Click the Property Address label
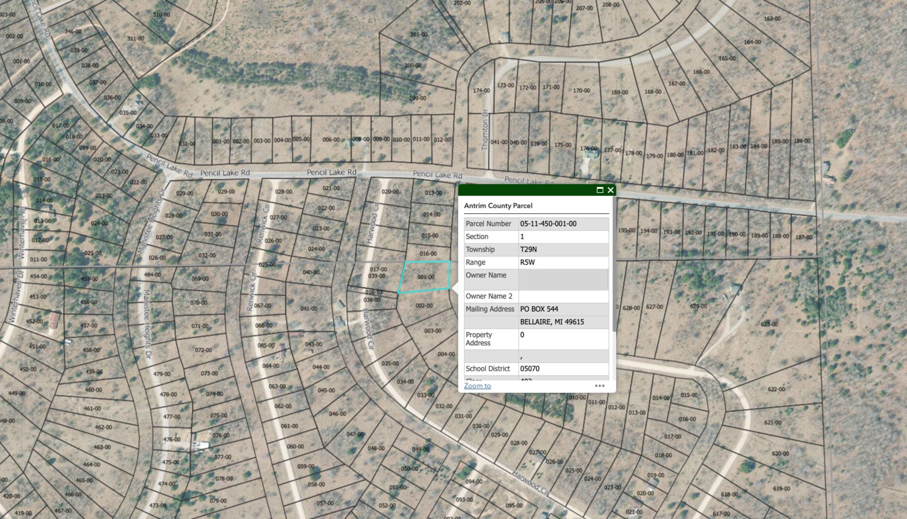907x519 pixels. (479, 339)
